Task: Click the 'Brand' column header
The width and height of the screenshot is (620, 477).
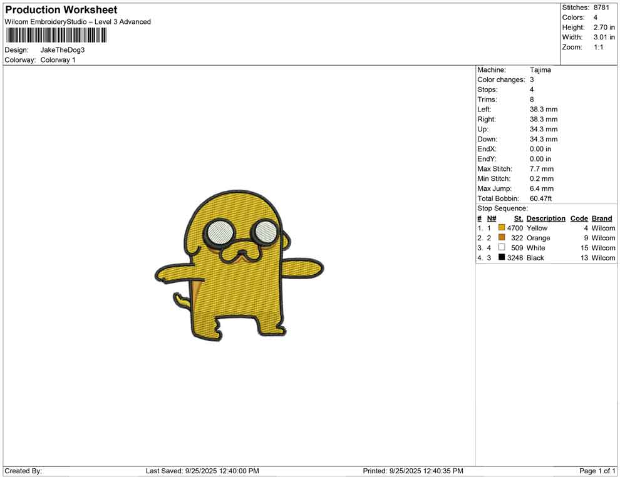Action: [x=602, y=218]
